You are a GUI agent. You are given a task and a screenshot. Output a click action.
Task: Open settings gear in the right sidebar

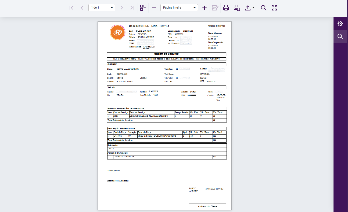coord(340,24)
